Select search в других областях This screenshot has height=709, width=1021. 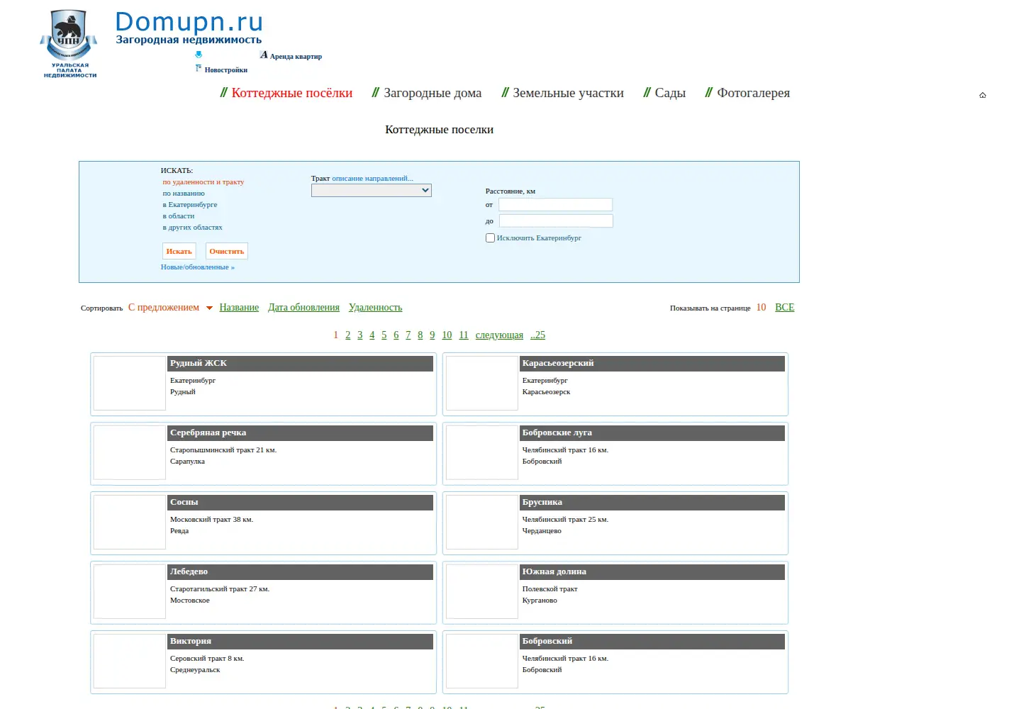(x=192, y=228)
